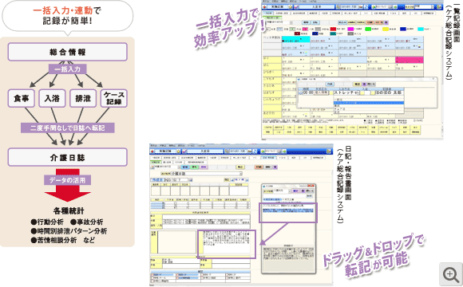Click the 00:00 time field in popup
Viewport: 463px width, 287px height.
coord(308,92)
